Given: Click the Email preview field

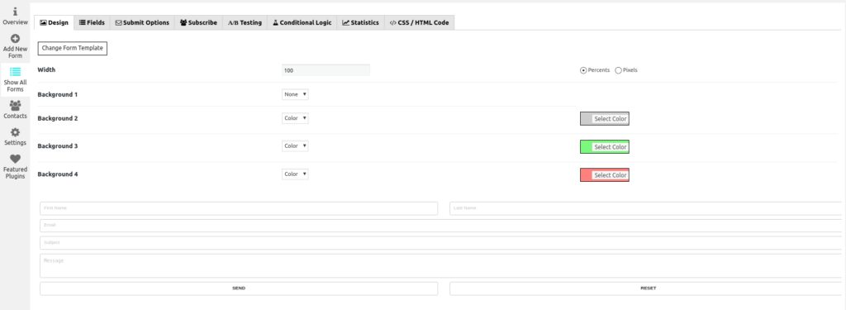Looking at the screenshot, I should tap(441, 225).
